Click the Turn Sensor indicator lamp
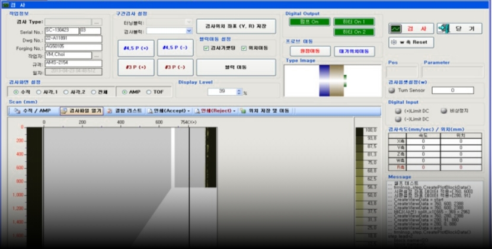 392,91
